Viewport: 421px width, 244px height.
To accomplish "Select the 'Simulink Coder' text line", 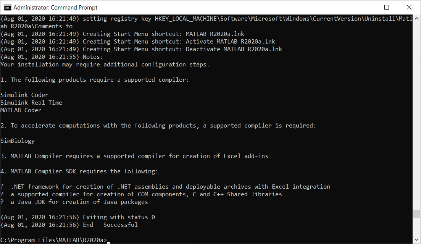I will click(24, 95).
